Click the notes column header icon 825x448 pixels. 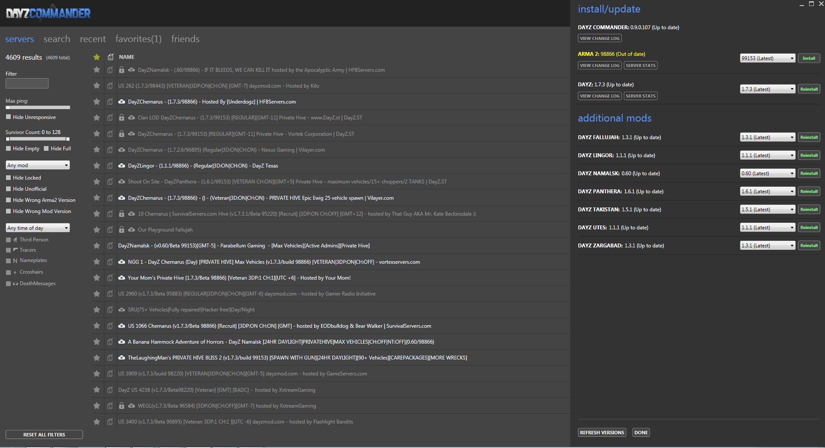[x=110, y=57]
